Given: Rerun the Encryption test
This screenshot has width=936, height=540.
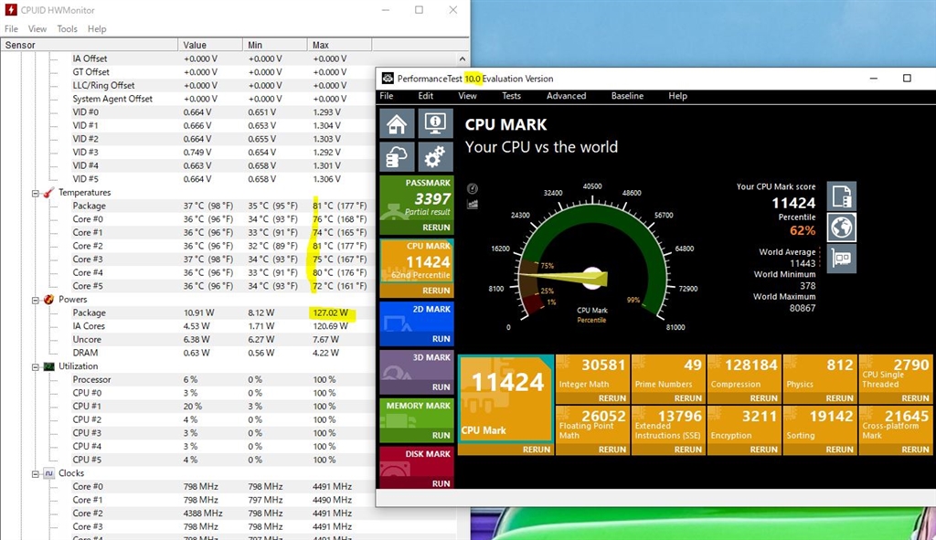Looking at the screenshot, I should (763, 450).
